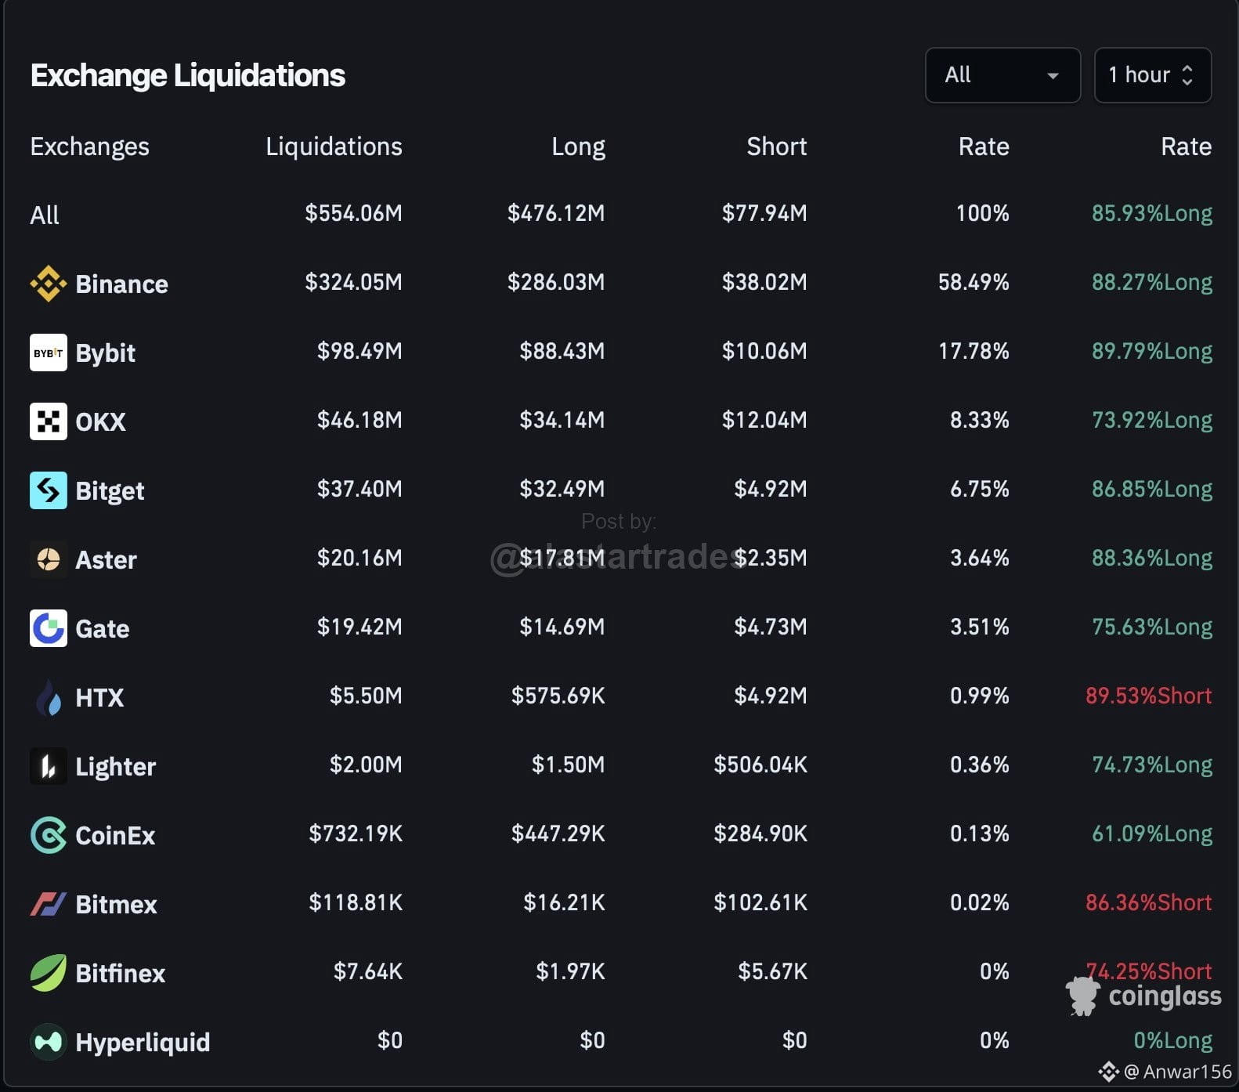Image resolution: width=1239 pixels, height=1092 pixels.
Task: Open the Bitget exchange name link
Action: click(x=110, y=491)
